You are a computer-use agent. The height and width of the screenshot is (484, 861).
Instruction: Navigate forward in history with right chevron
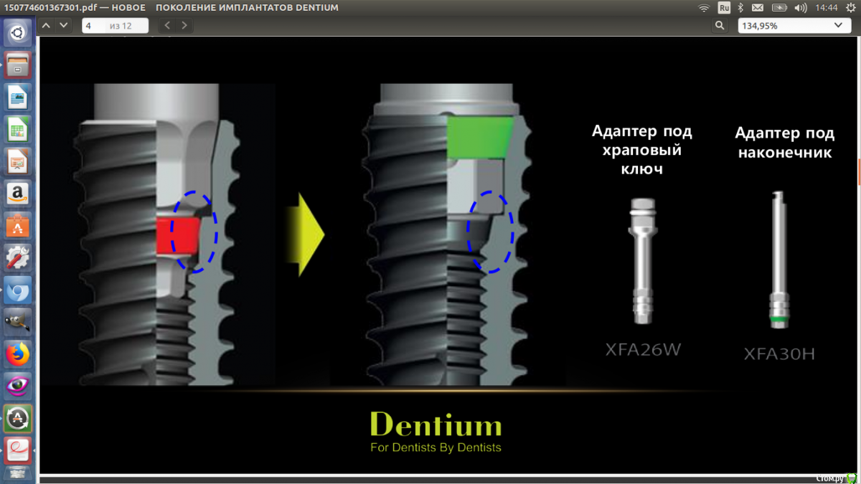coord(184,25)
